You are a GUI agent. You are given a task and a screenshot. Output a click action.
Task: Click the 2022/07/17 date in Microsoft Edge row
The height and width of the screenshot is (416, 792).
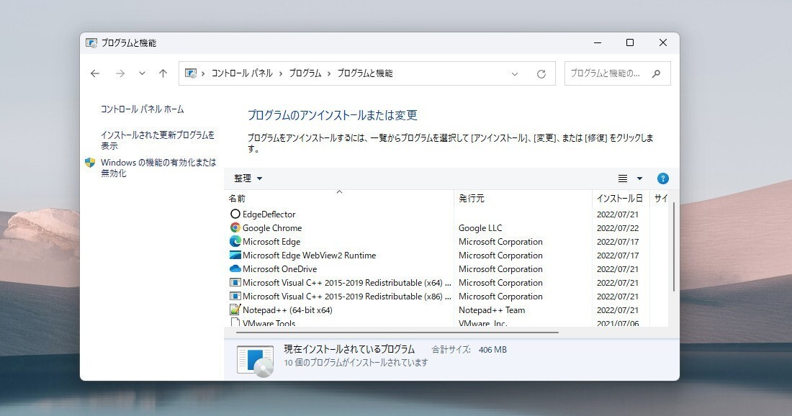618,241
